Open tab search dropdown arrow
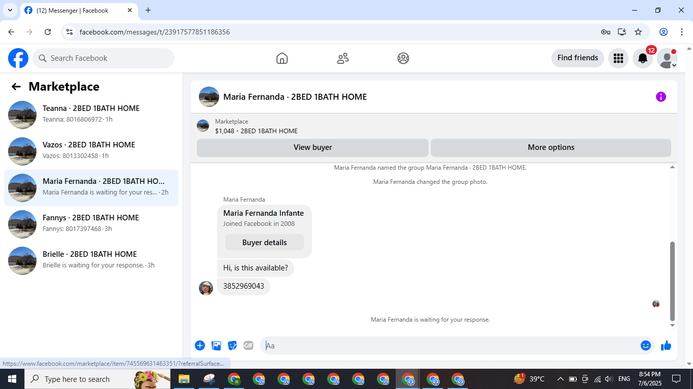The image size is (693, 389). 10,10
